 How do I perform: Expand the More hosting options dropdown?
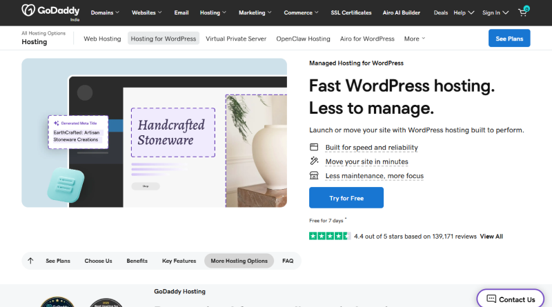pos(415,39)
